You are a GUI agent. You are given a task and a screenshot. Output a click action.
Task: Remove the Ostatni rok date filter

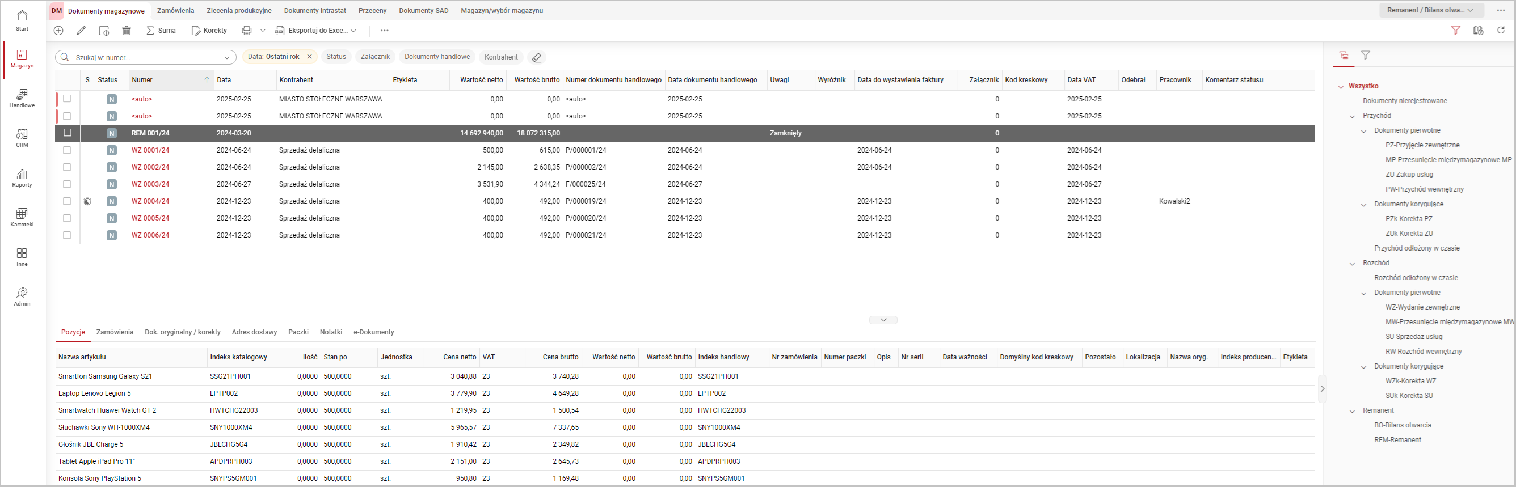pyautogui.click(x=310, y=57)
